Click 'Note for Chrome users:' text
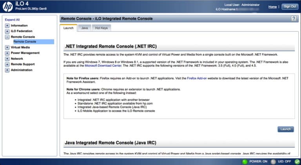 click(x=83, y=89)
